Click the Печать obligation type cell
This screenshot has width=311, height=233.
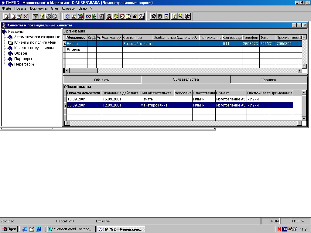click(157, 99)
